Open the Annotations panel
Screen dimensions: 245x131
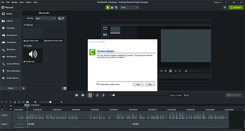coord(10,35)
